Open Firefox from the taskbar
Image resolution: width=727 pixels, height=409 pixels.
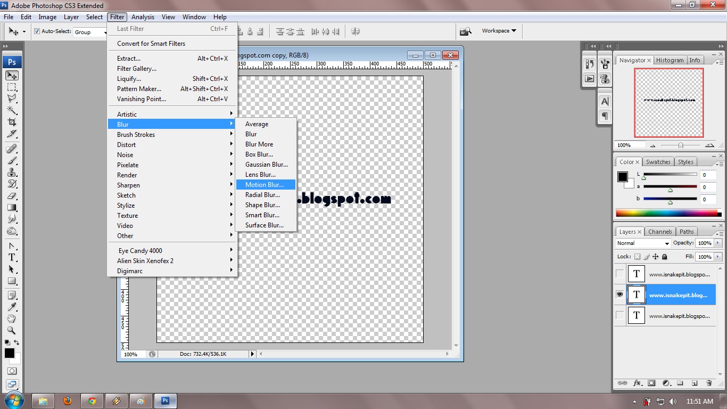pyautogui.click(x=68, y=401)
